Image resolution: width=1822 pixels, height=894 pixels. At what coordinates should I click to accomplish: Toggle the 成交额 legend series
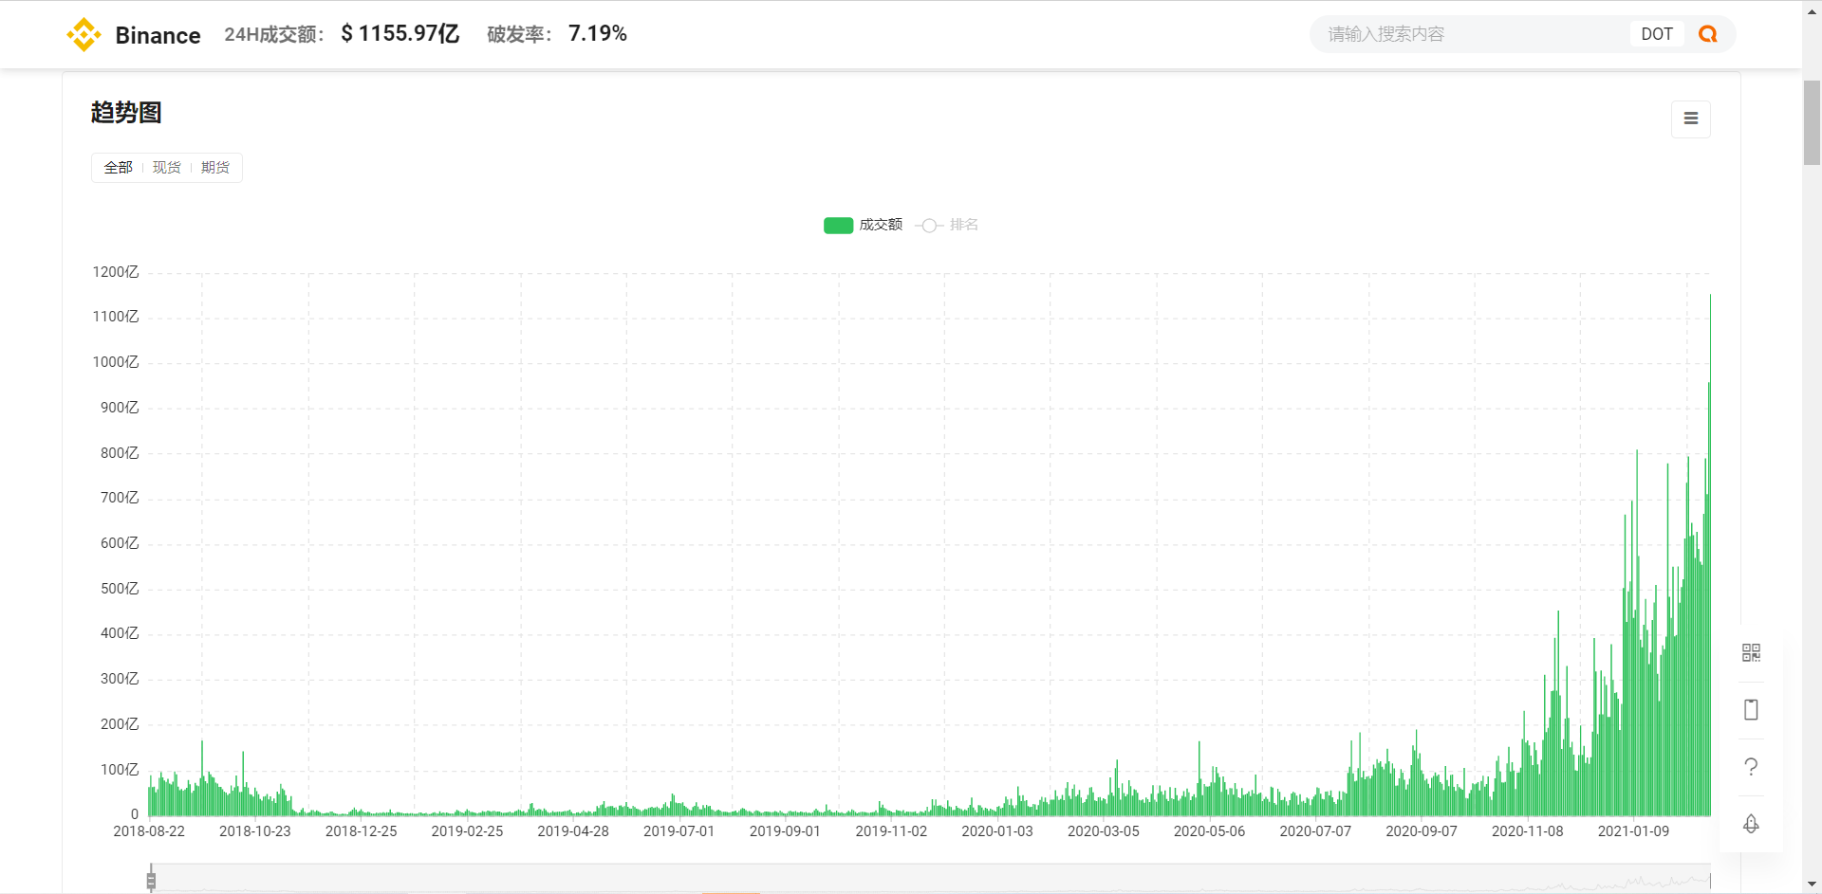pyautogui.click(x=863, y=225)
